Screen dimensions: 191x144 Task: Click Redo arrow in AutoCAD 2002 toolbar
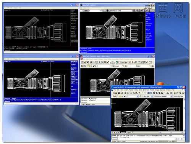145,93
